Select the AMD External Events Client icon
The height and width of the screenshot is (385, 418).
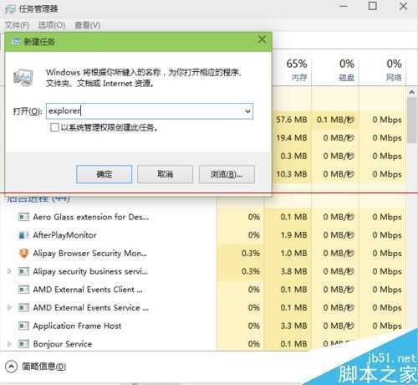coord(23,290)
